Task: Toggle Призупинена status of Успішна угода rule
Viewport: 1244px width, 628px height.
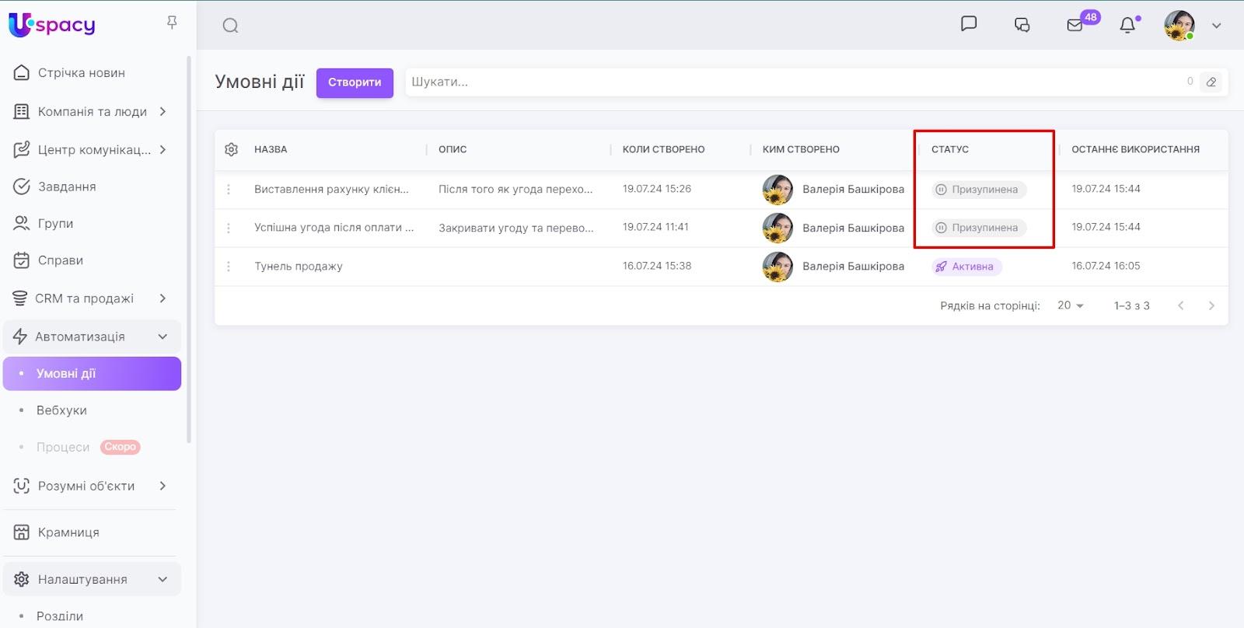Action: pyautogui.click(x=979, y=228)
